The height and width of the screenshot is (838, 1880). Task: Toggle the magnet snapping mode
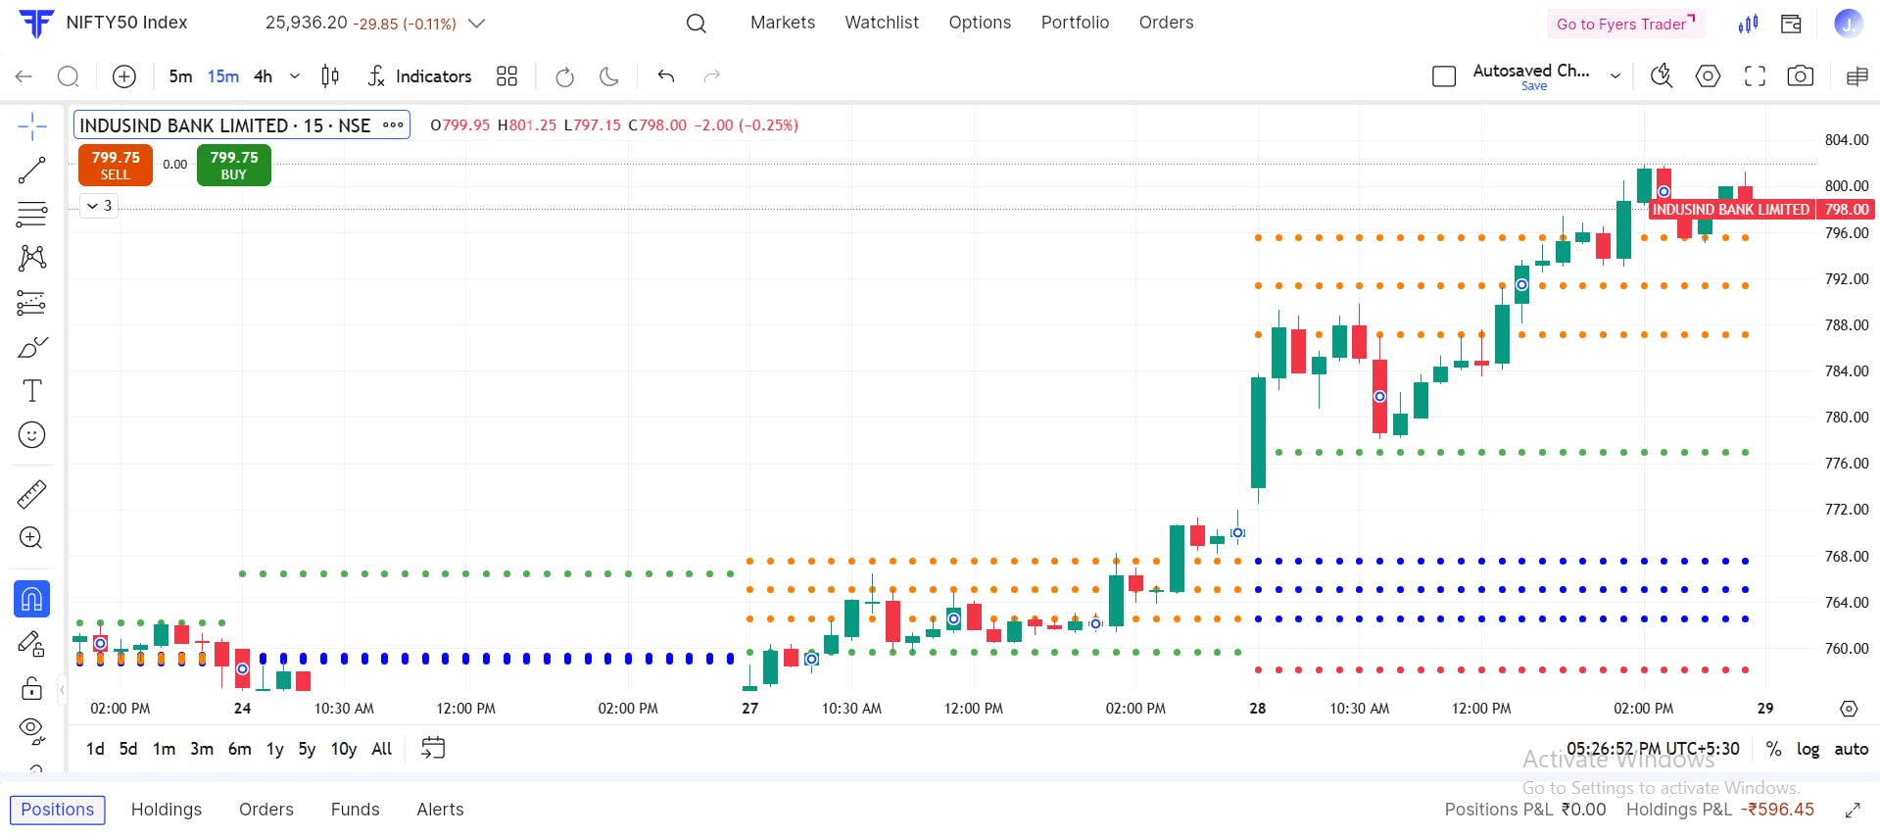point(32,599)
